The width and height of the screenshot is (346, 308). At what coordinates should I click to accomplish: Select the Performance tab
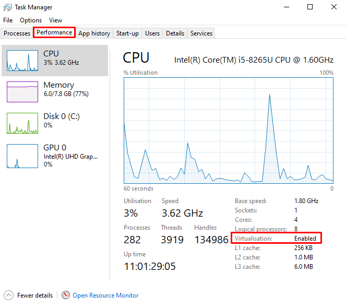pyautogui.click(x=54, y=32)
